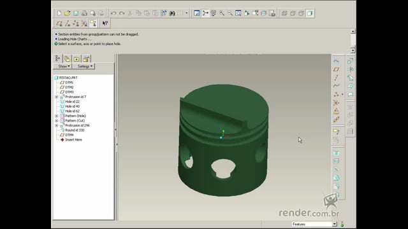Select Round id 330 feature
This screenshot has width=408, height=229.
(x=75, y=130)
